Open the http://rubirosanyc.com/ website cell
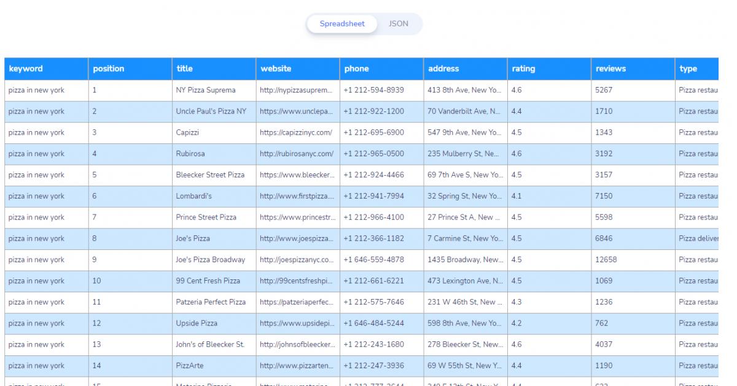The height and width of the screenshot is (386, 737). tap(298, 154)
